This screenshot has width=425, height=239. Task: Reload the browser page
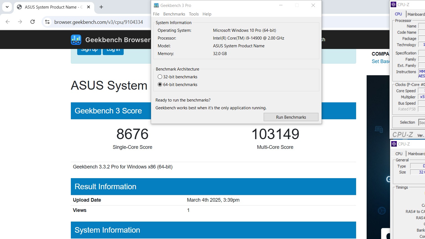tap(32, 22)
